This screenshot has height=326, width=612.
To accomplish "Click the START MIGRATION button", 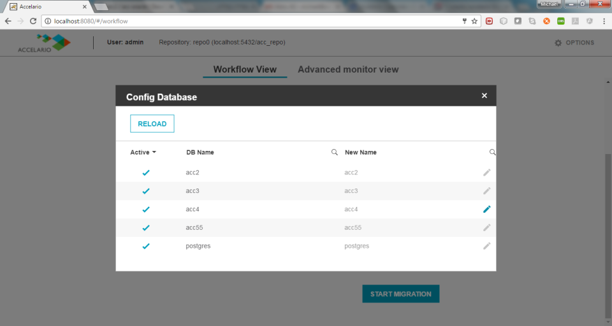I will click(401, 294).
